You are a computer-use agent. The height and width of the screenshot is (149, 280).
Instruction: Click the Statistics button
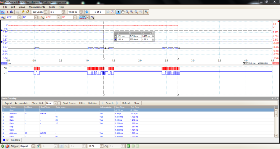tap(92, 103)
